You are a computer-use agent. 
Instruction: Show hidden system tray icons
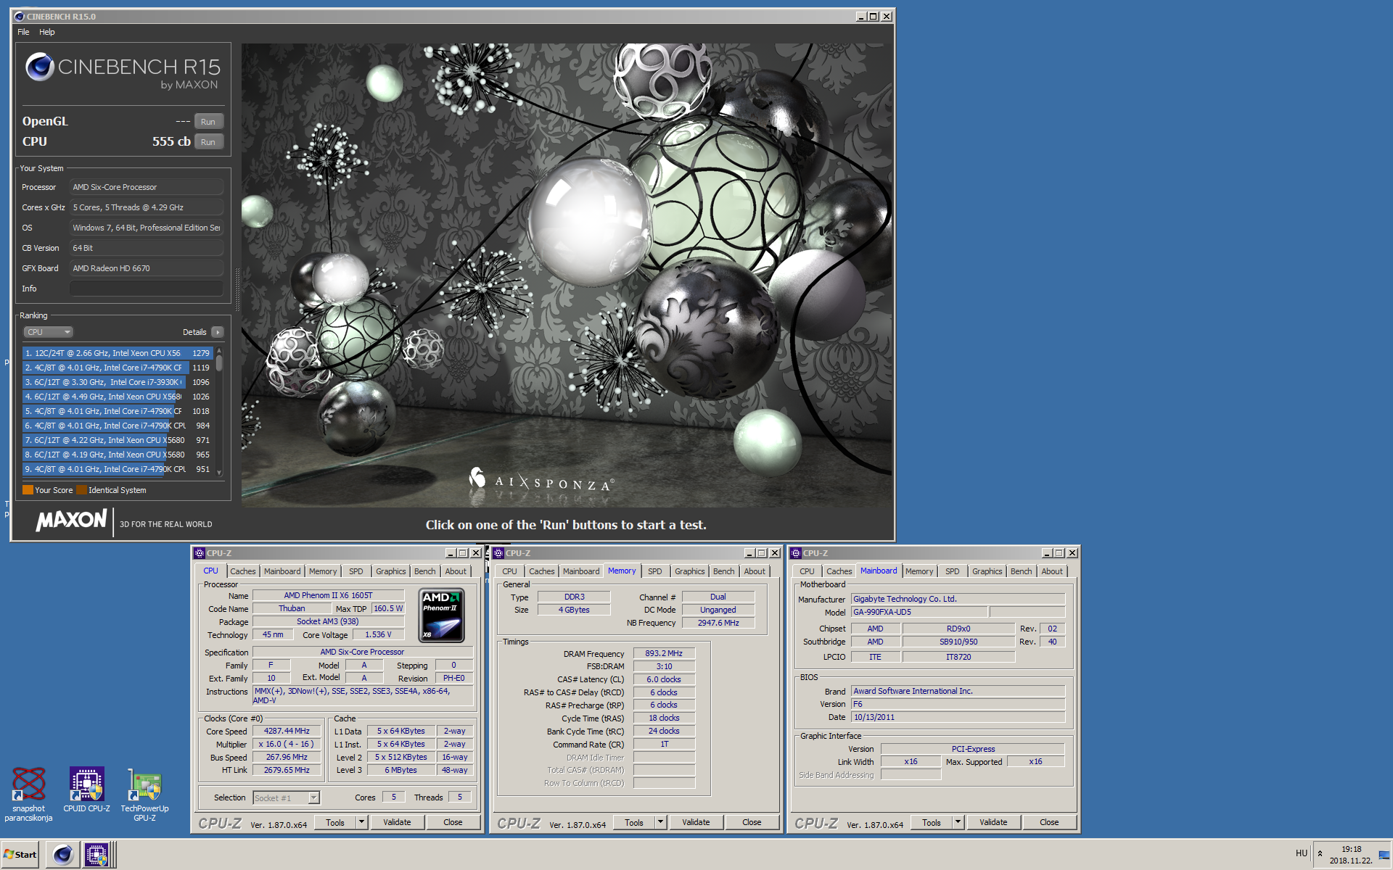coord(1320,854)
